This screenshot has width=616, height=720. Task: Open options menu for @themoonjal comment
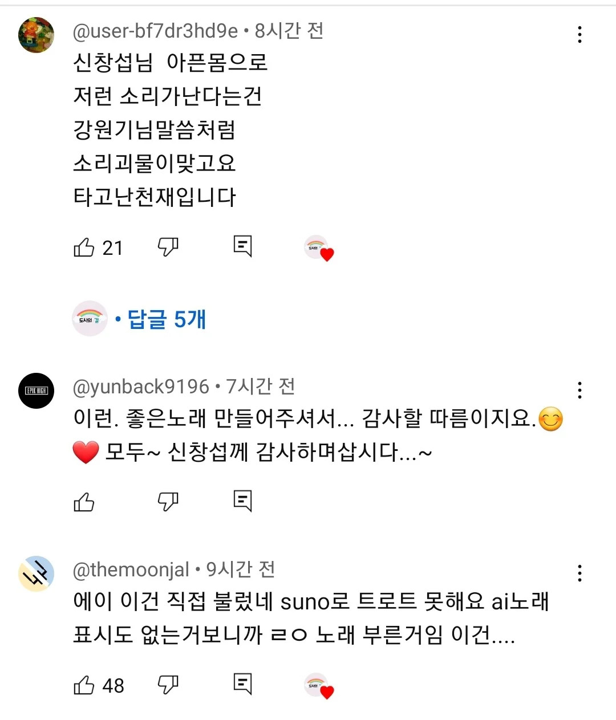579,573
